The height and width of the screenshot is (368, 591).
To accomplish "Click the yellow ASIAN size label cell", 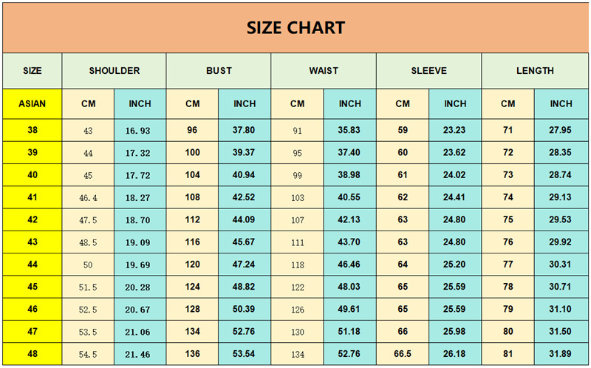I will (33, 103).
